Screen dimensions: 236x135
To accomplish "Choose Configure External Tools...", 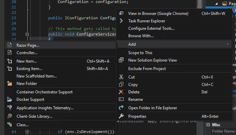I will click(174, 28).
